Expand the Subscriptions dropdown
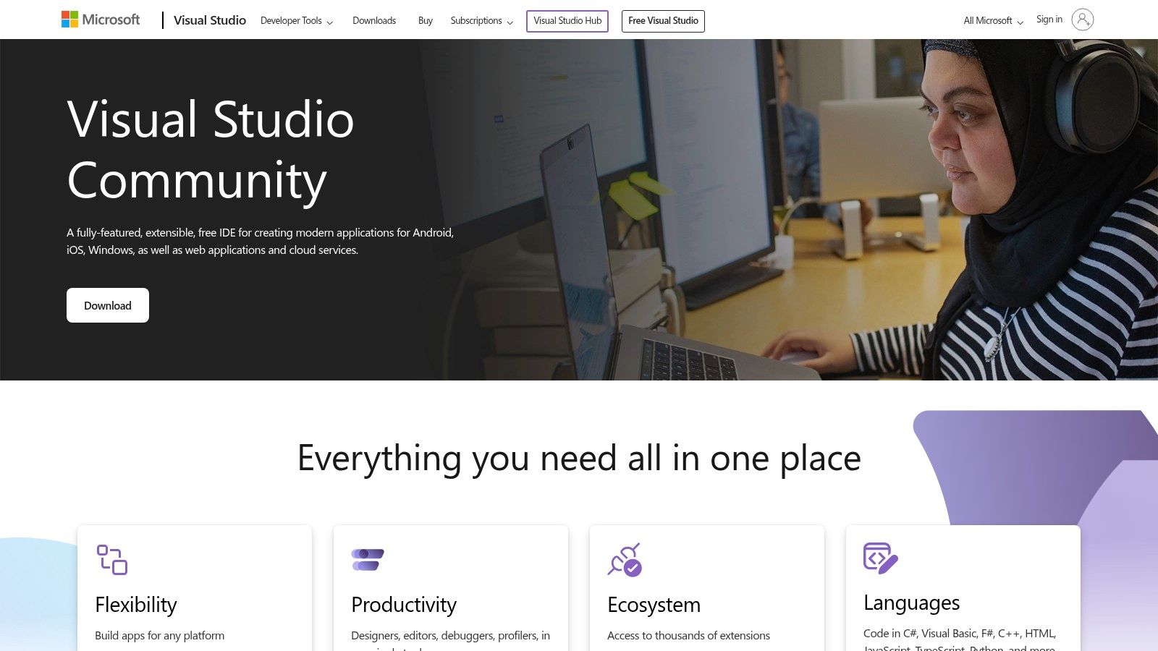Image resolution: width=1158 pixels, height=651 pixels. click(482, 21)
